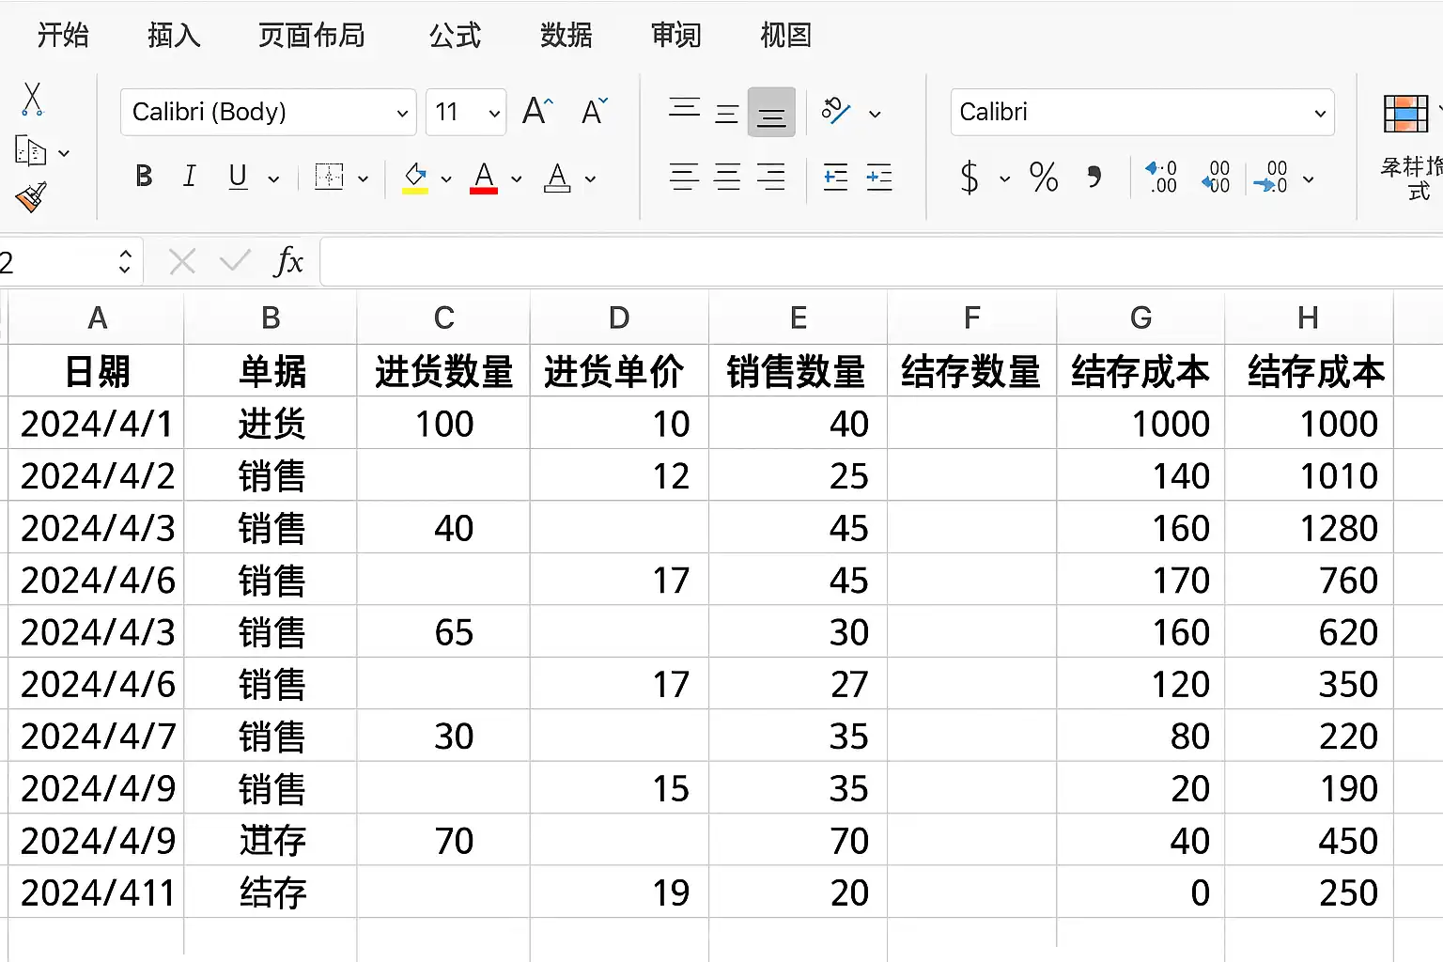Open the Calibri (Body) font dropdown

[269, 113]
